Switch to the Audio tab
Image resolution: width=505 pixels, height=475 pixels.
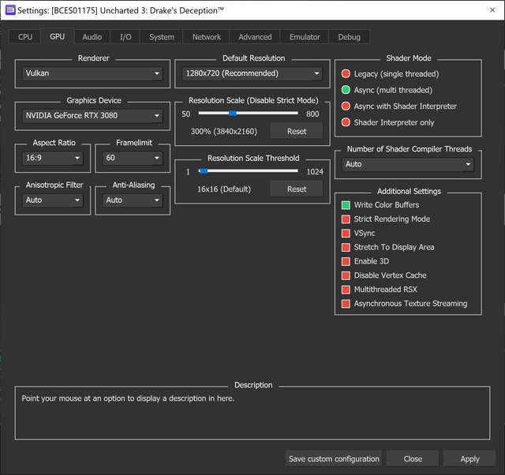pos(92,37)
